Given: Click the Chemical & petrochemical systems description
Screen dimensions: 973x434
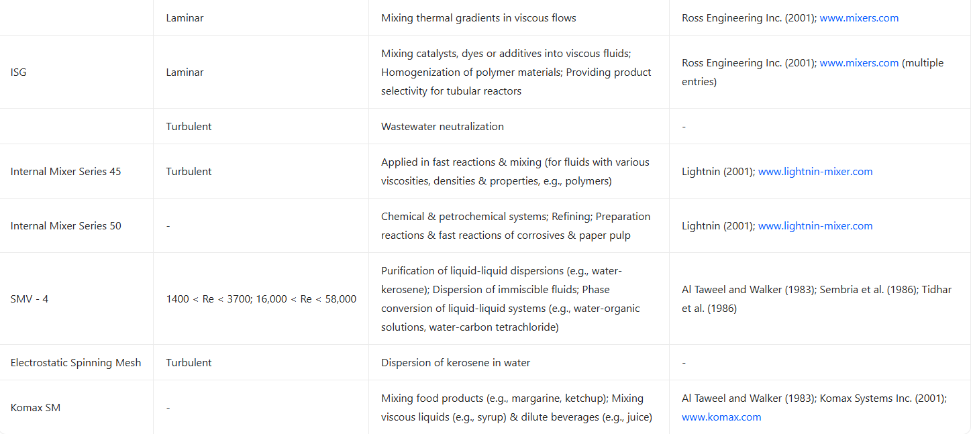Looking at the screenshot, I should click(x=515, y=226).
